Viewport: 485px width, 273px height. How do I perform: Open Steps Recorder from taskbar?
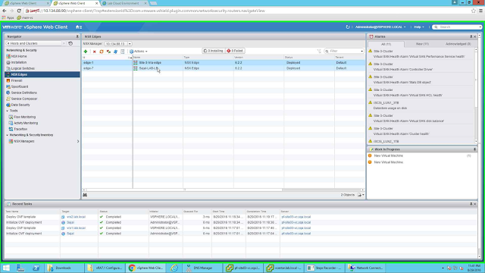325,268
